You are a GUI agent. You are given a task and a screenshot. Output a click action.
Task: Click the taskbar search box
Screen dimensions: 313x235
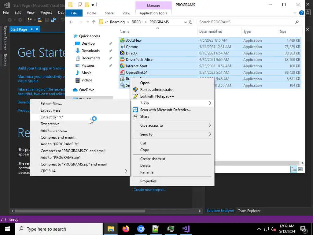click(x=59, y=229)
